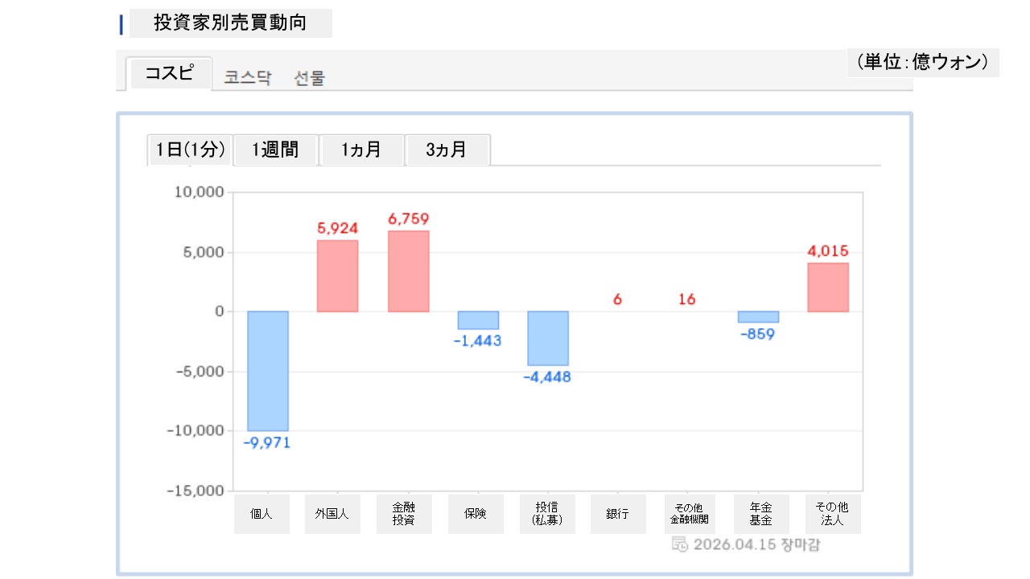Show the 3ヵ月 period chart
This screenshot has width=1030, height=579.
coord(447,150)
